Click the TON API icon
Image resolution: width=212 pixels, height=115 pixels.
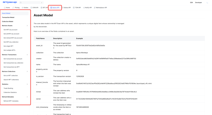pyautogui.click(x=74, y=8)
